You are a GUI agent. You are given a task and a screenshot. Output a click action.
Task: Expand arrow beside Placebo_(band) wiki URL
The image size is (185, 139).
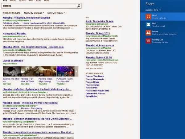click(37, 106)
